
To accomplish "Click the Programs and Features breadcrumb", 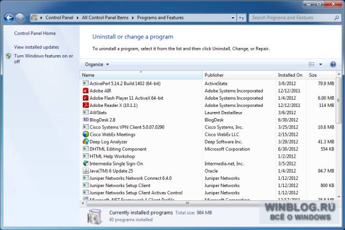I will point(160,18).
